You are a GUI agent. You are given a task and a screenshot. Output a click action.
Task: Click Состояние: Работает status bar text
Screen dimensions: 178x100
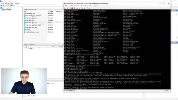coord(69,91)
